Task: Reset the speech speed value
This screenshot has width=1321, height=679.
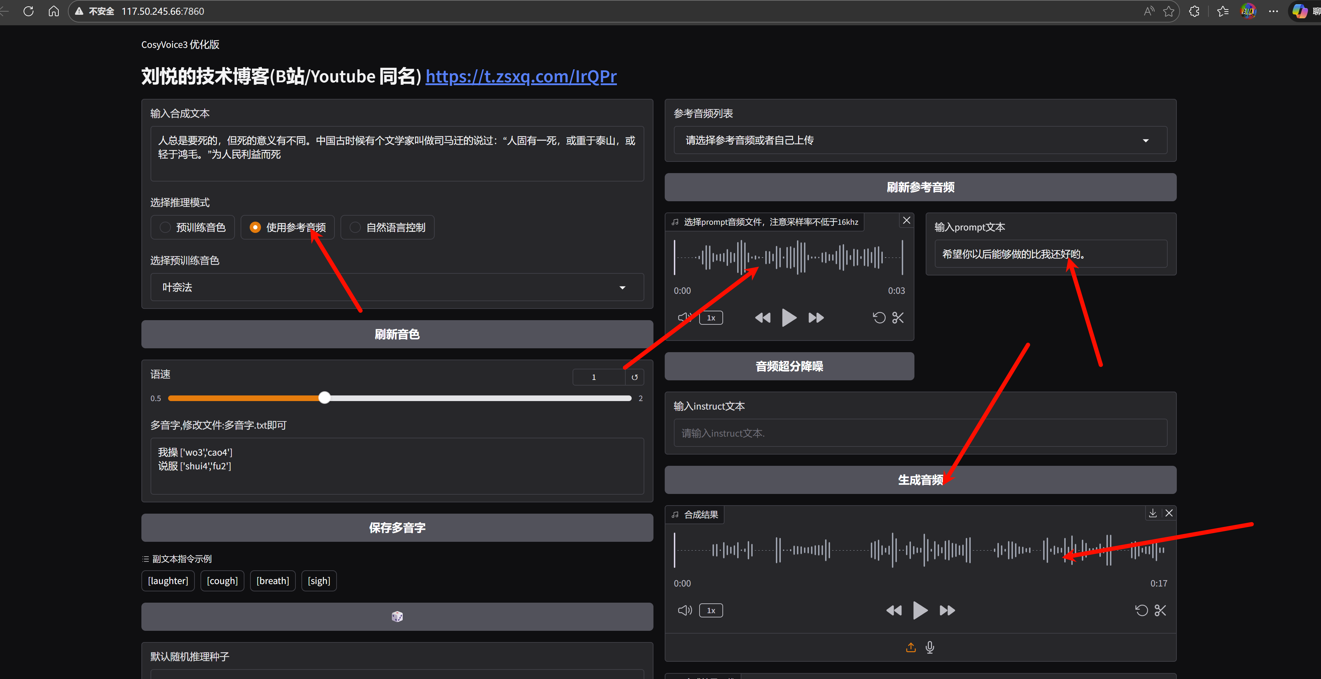Action: [x=634, y=377]
